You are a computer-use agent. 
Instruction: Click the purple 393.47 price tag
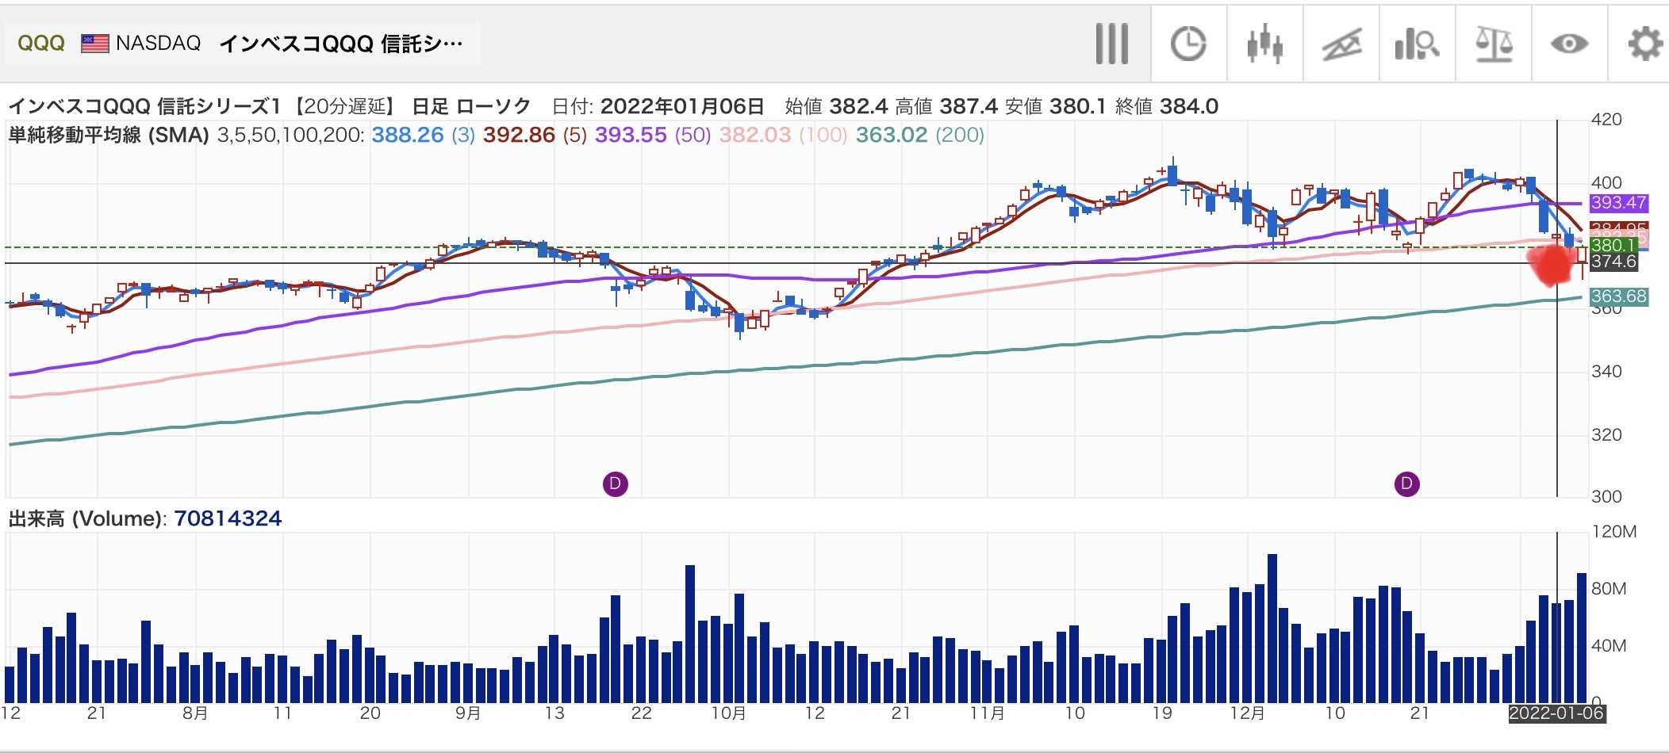1618,203
